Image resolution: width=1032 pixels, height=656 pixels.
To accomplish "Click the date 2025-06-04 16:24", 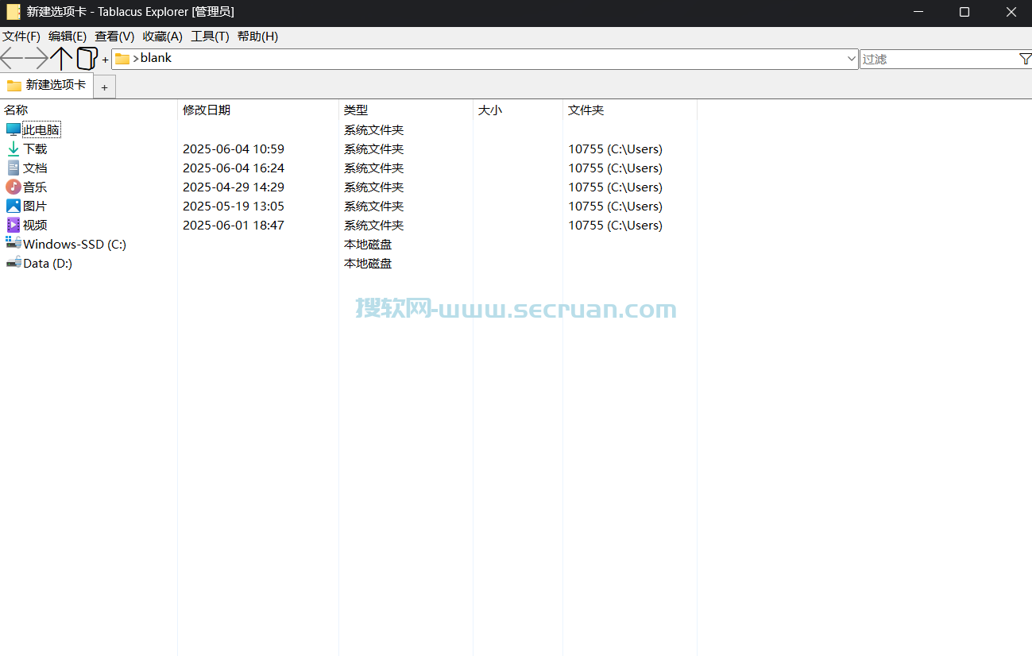I will 234,168.
